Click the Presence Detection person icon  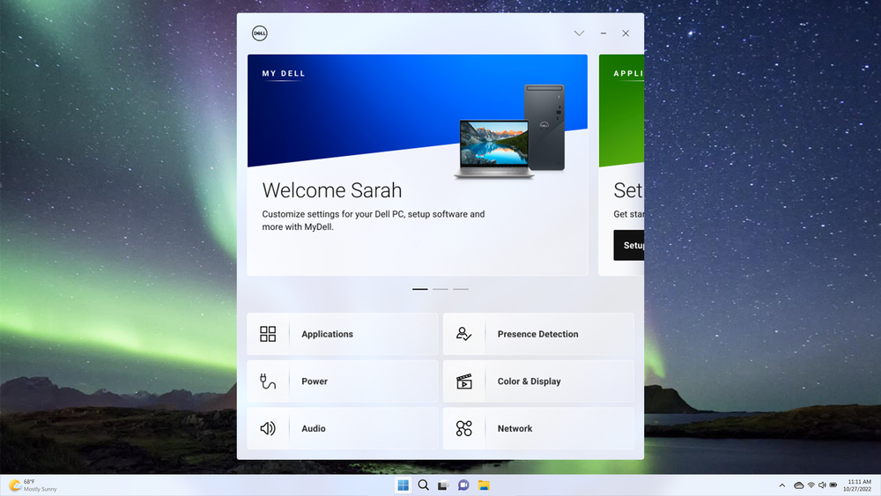(x=463, y=334)
